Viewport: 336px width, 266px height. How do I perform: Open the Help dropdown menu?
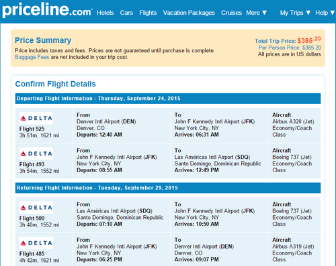(325, 13)
